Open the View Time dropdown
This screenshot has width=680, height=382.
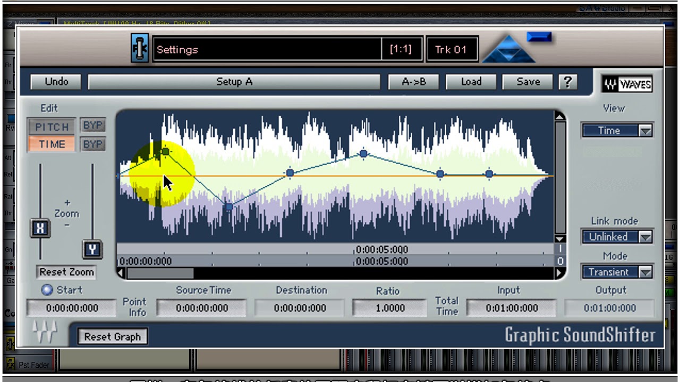pyautogui.click(x=617, y=131)
